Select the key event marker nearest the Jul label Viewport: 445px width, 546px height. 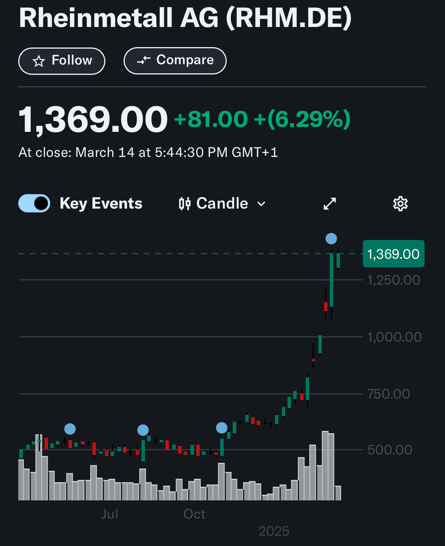(x=143, y=430)
